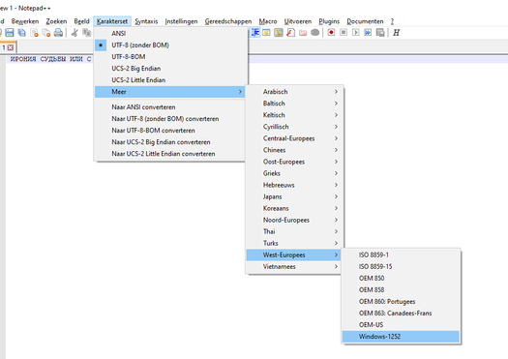Image resolution: width=508 pixels, height=359 pixels.
Task: Click the Run macro multiple times icon
Action: tap(368, 32)
